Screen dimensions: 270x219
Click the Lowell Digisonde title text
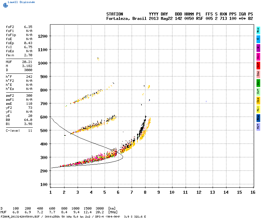pyautogui.click(x=21, y=2)
